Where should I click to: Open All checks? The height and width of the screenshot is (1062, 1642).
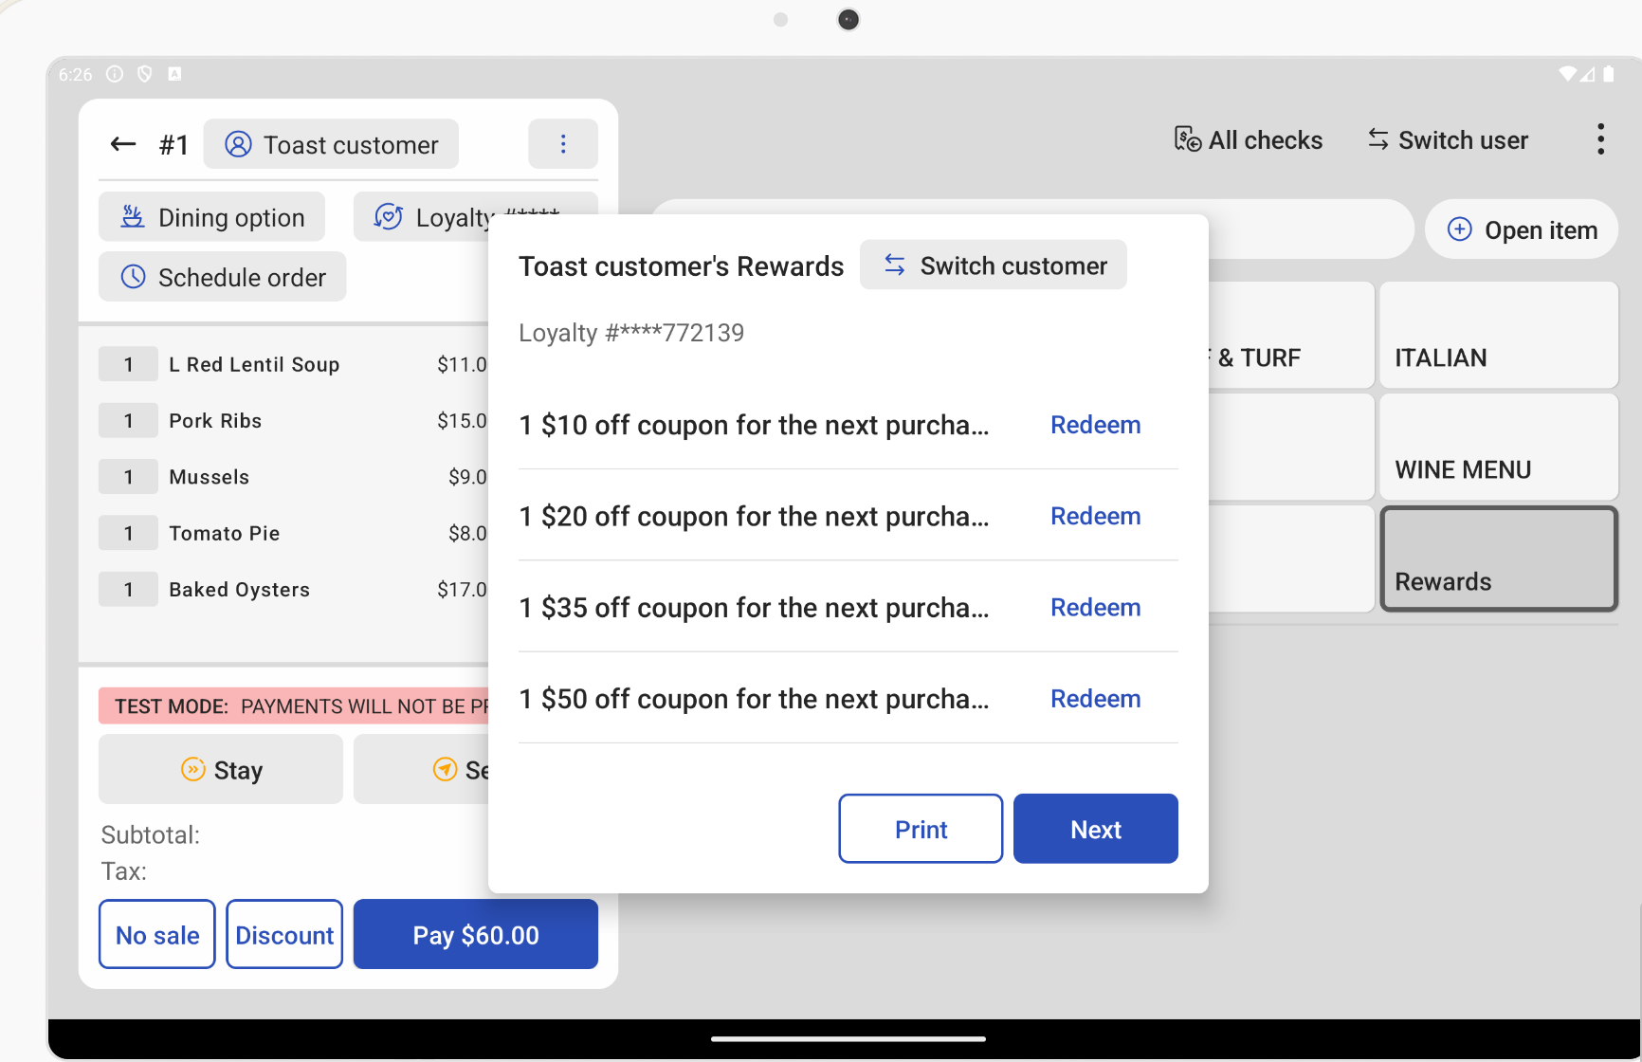(1248, 140)
